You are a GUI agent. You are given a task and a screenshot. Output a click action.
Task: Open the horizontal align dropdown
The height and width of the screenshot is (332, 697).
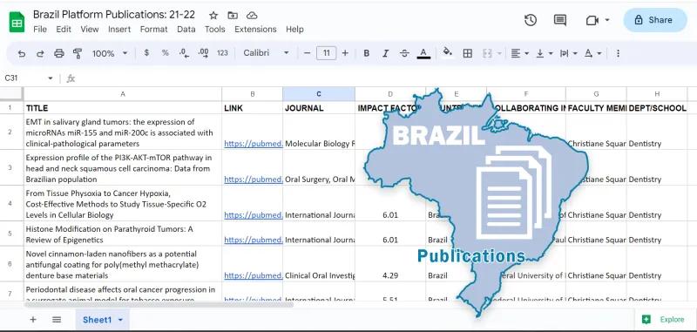coord(519,53)
